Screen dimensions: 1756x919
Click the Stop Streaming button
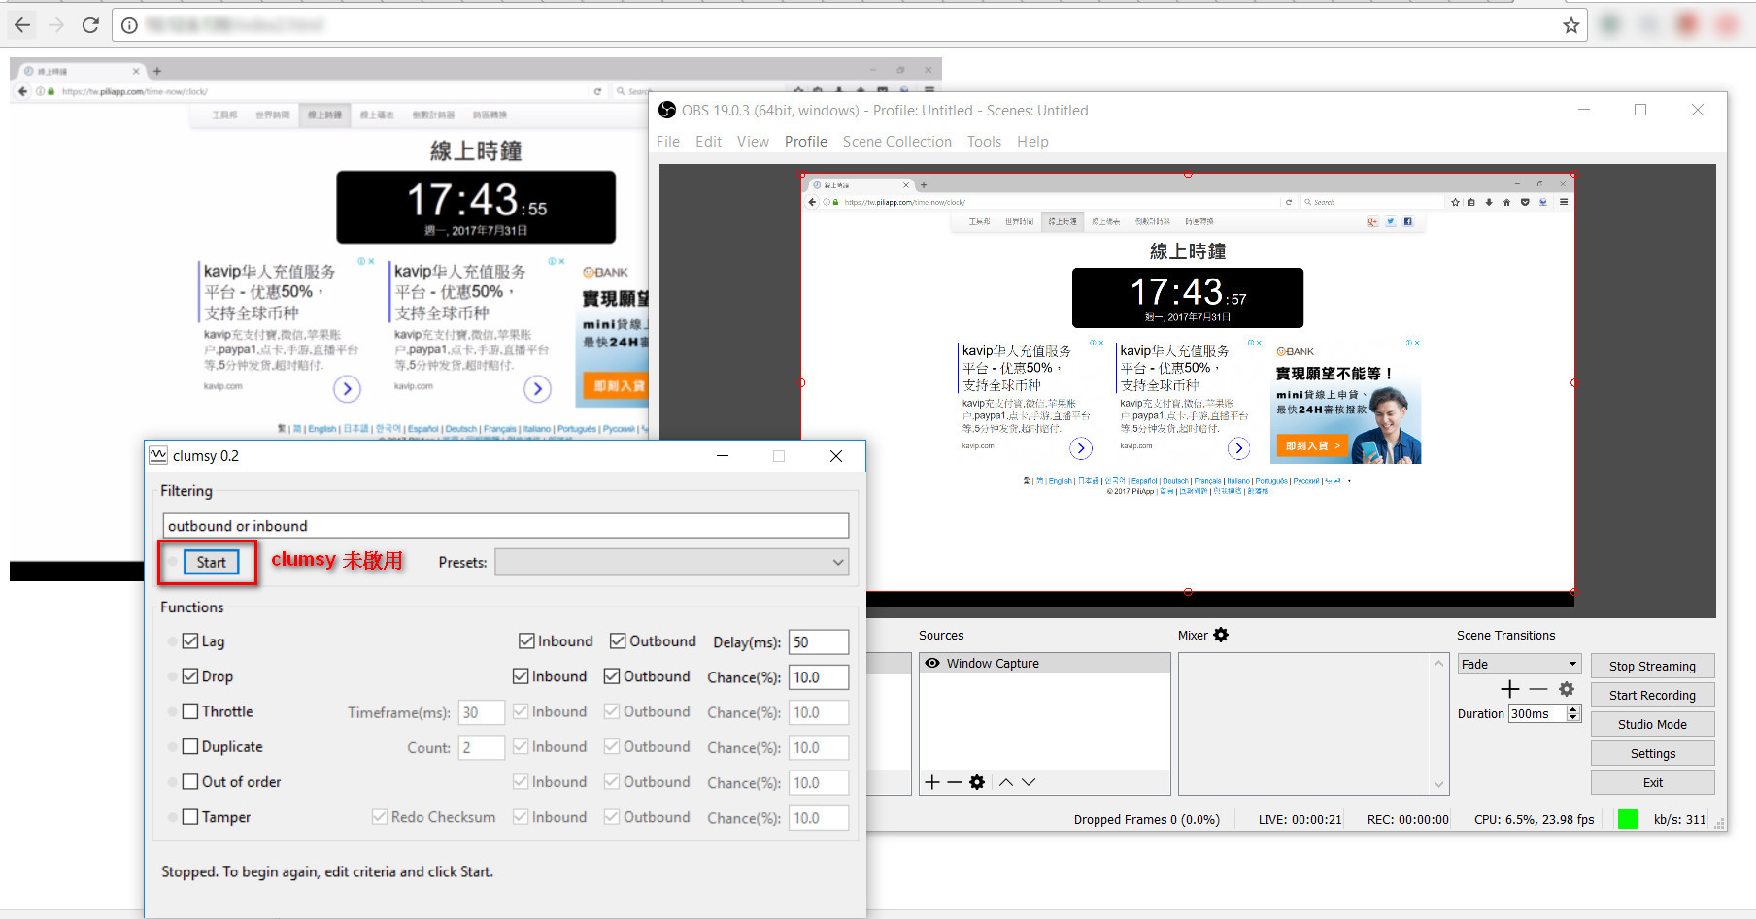(1651, 666)
